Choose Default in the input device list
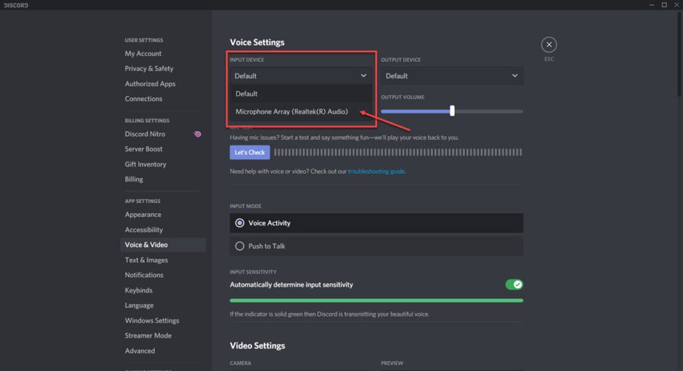The image size is (683, 371). tap(301, 93)
